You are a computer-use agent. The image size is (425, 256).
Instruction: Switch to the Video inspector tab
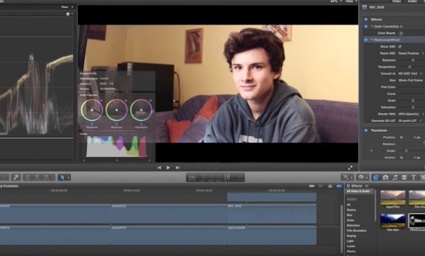point(396,1)
